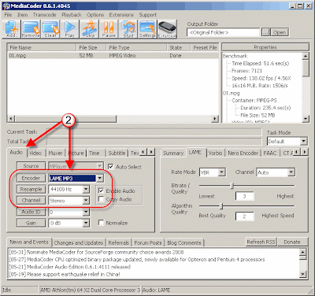Click the Skip toolbar icon

(90, 29)
